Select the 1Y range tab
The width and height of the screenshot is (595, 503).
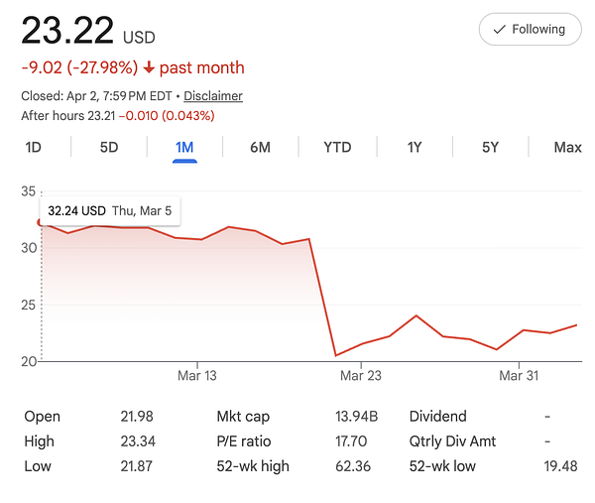point(415,147)
